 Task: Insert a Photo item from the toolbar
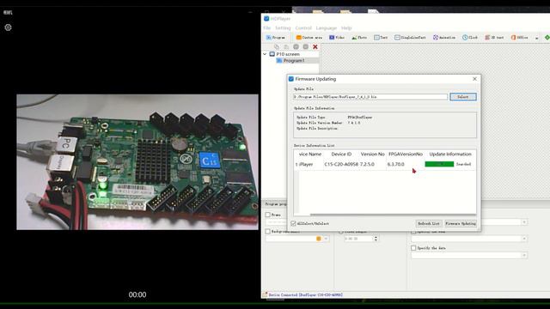click(359, 37)
